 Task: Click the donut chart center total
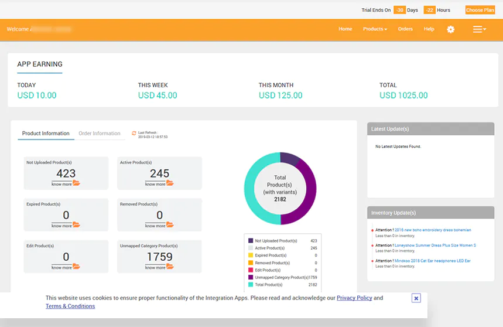click(x=280, y=188)
